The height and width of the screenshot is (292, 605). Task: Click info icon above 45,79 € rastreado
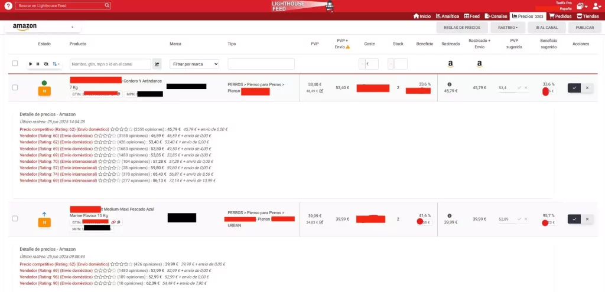[x=450, y=84]
